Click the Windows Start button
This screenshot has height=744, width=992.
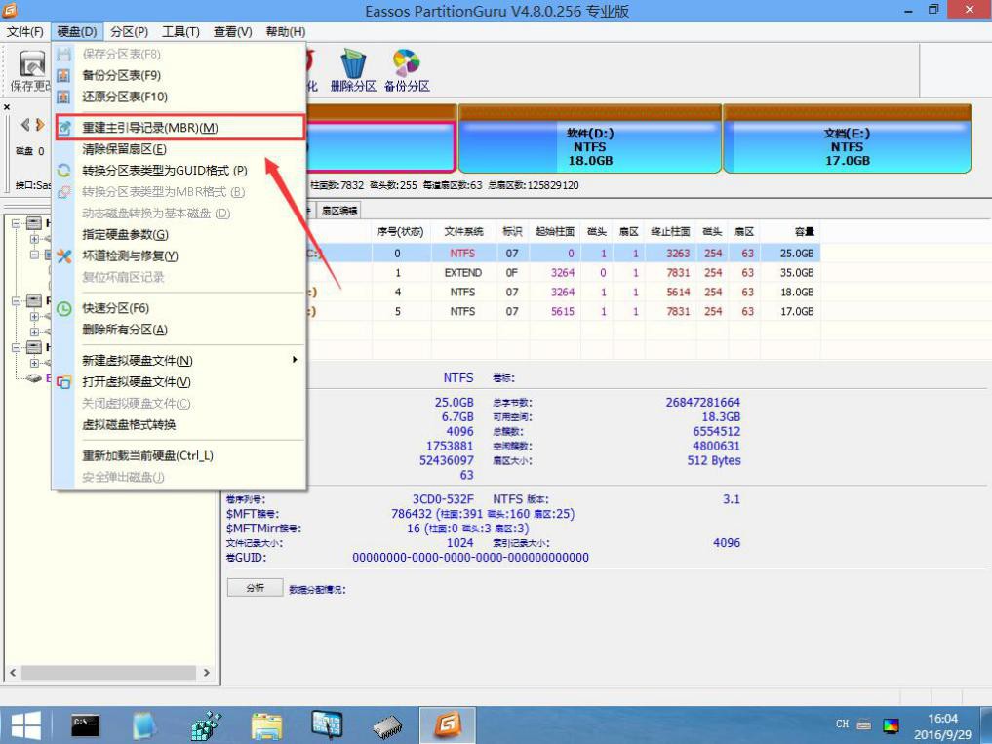(24, 724)
